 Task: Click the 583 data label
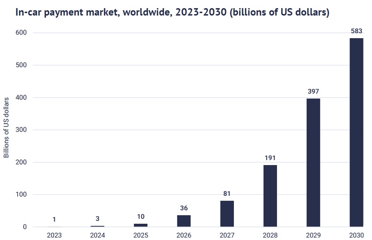356,31
